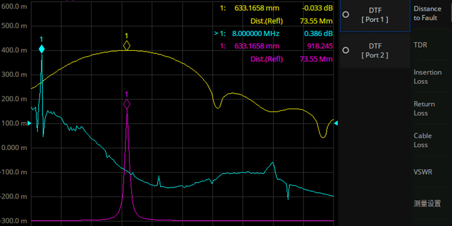
Task: Select magenta marker 1 at the peak
Action: [x=126, y=104]
